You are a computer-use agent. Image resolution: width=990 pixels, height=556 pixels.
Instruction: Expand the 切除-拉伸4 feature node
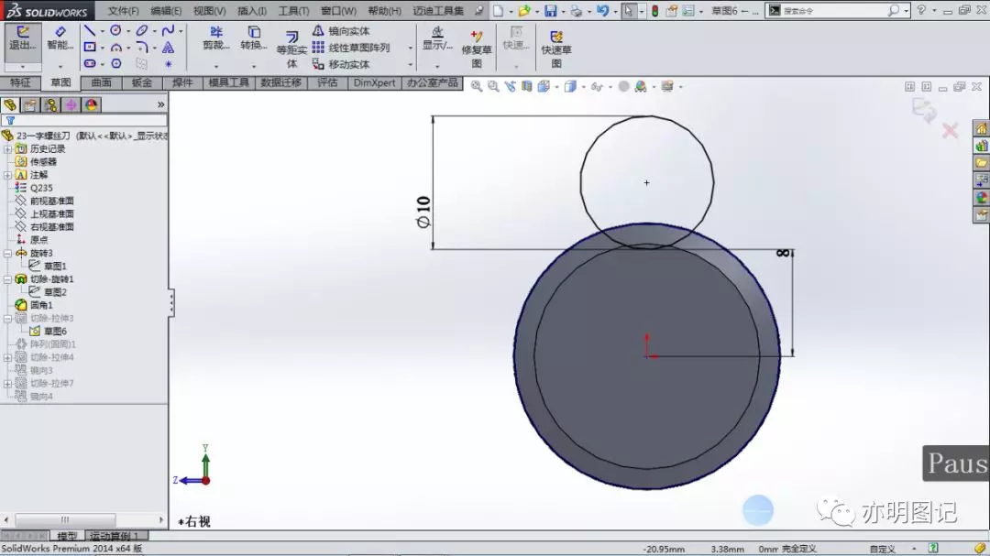7,357
